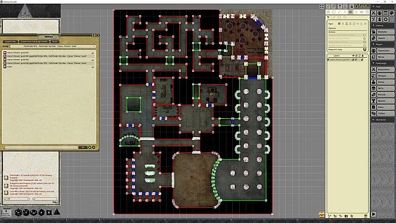Click the modifier box left of the dice

[x=6, y=213]
